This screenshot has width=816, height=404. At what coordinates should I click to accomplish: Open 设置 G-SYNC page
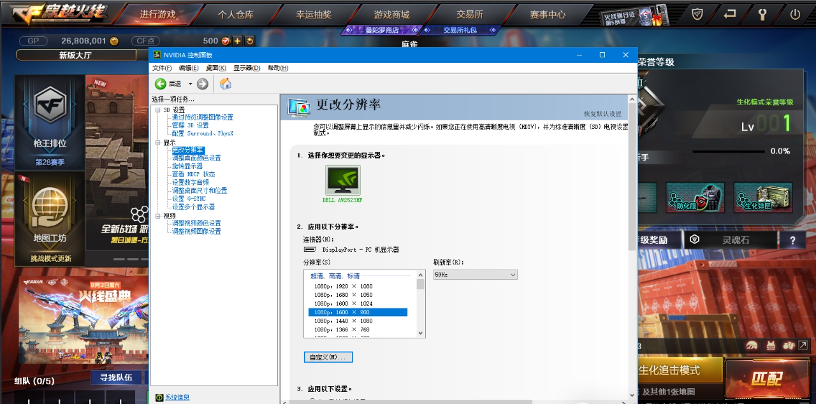point(189,199)
